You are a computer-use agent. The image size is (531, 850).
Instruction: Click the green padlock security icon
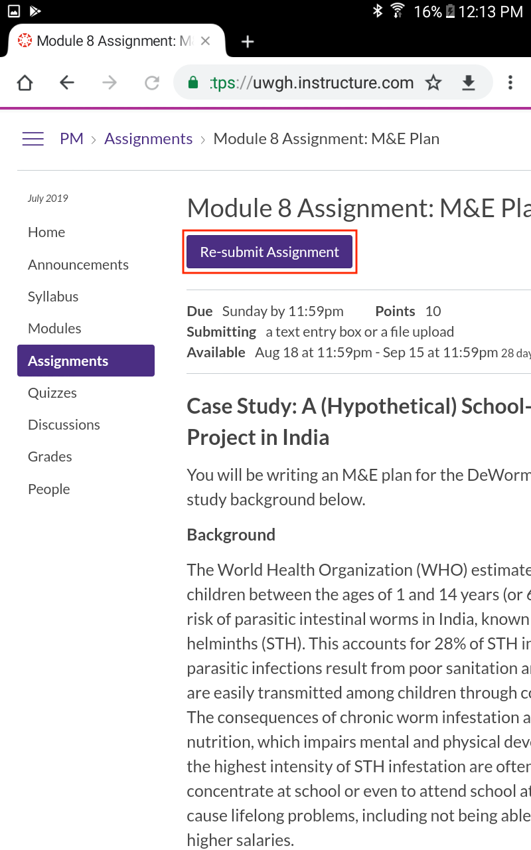[x=193, y=82]
